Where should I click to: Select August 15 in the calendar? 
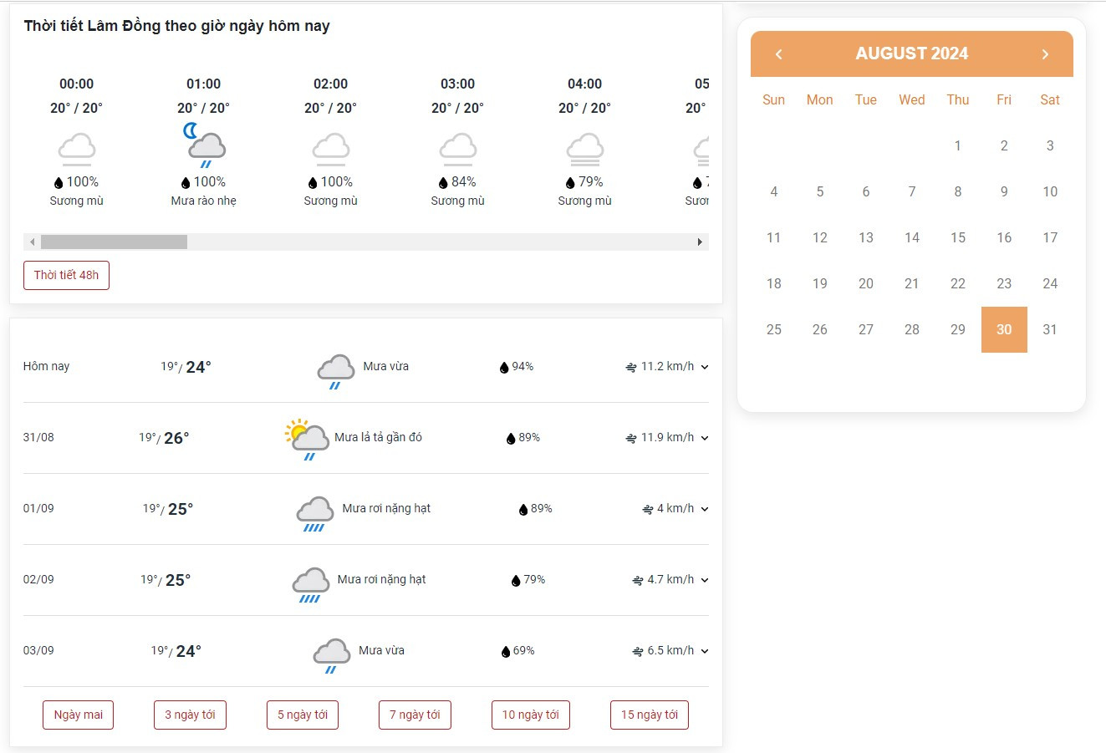[x=958, y=237]
